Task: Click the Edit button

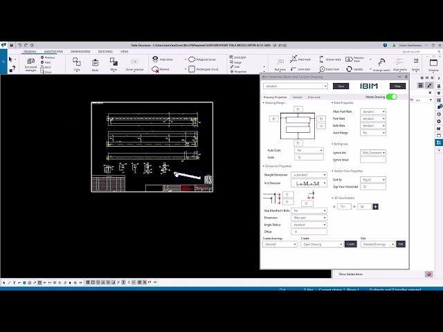Action: point(401,244)
